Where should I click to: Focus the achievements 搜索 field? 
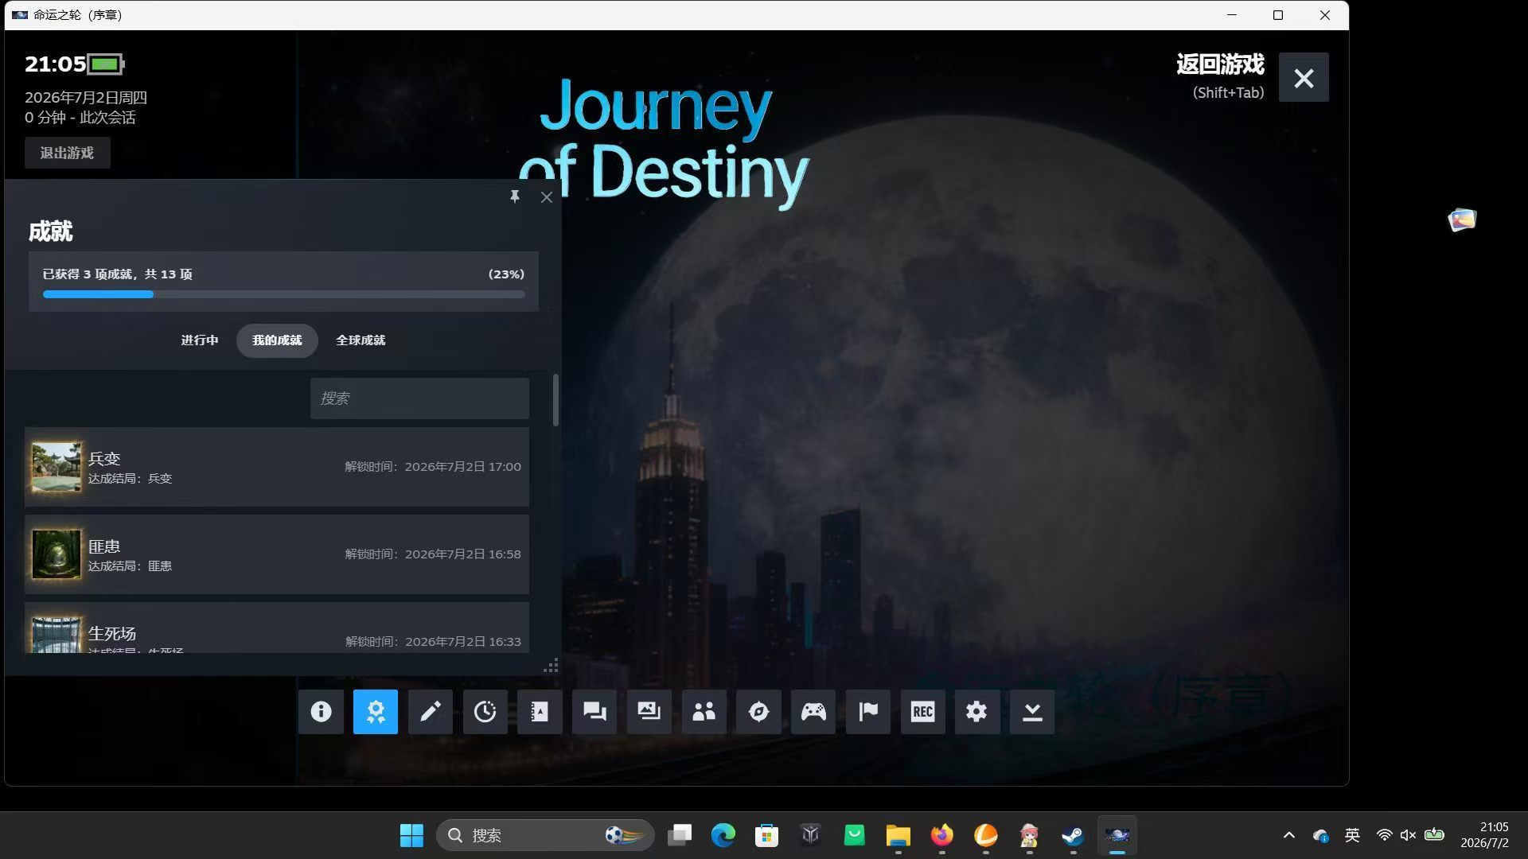click(419, 398)
